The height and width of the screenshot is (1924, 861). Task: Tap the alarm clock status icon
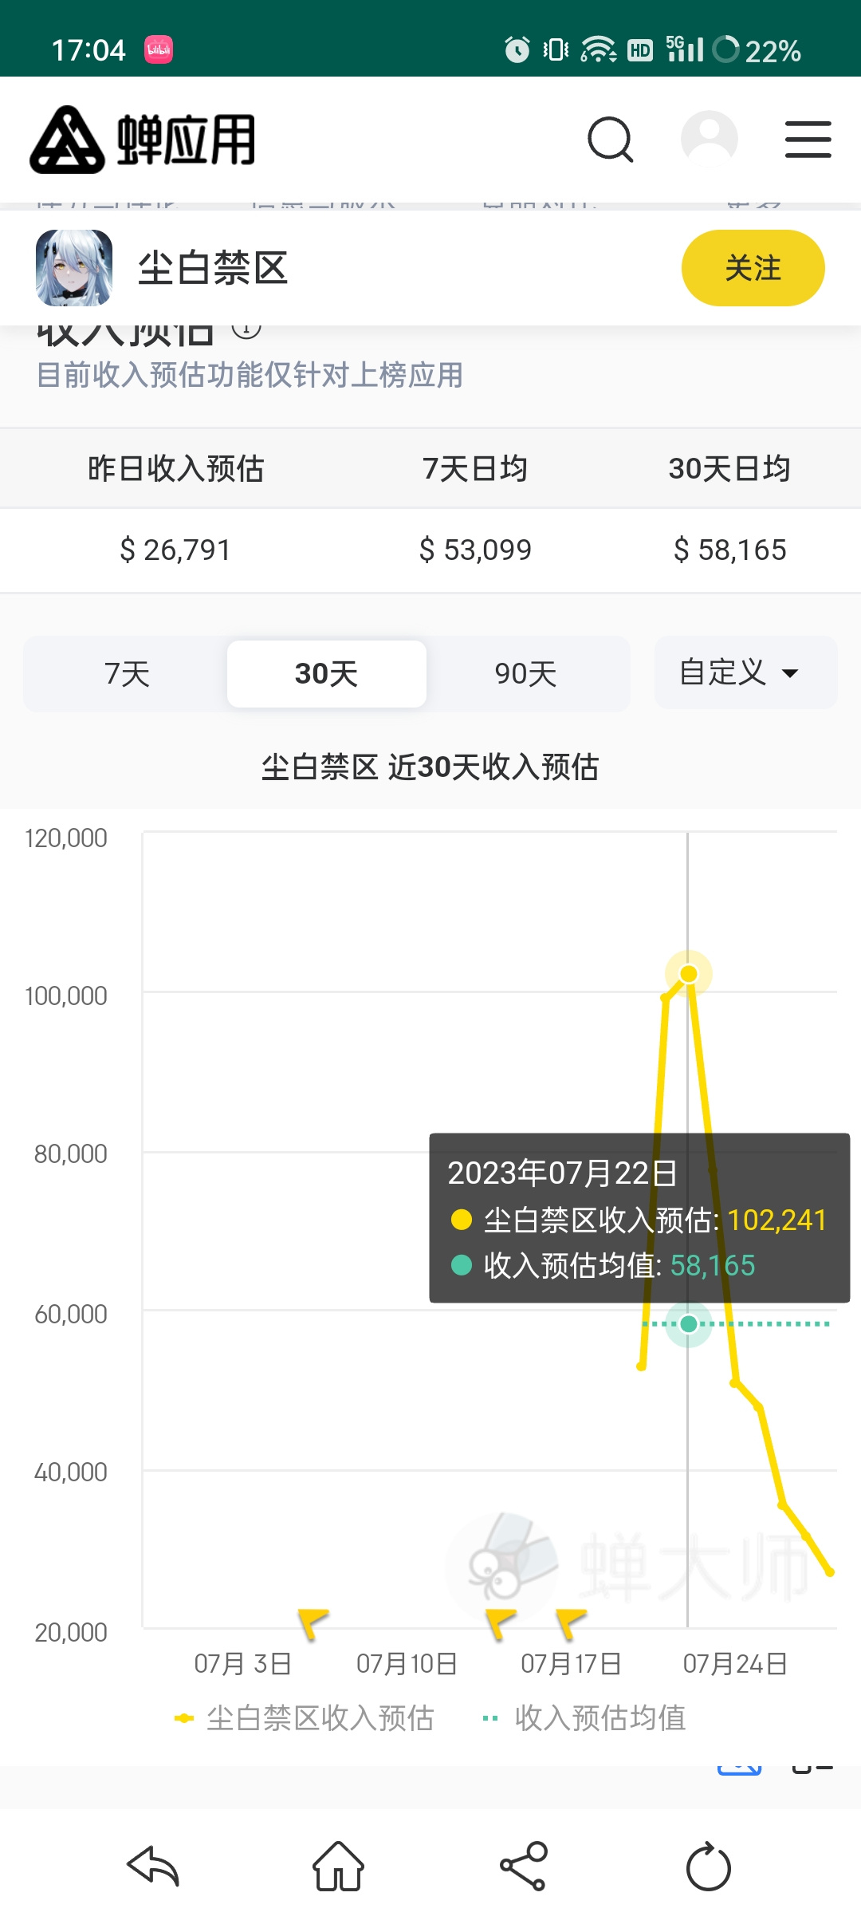coord(517,49)
